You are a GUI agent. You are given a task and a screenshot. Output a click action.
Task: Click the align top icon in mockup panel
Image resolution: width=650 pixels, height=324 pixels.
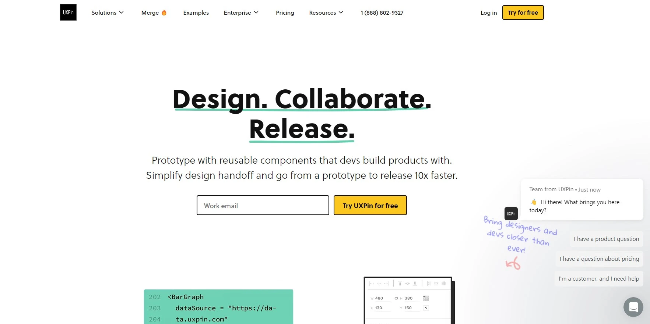[400, 284]
